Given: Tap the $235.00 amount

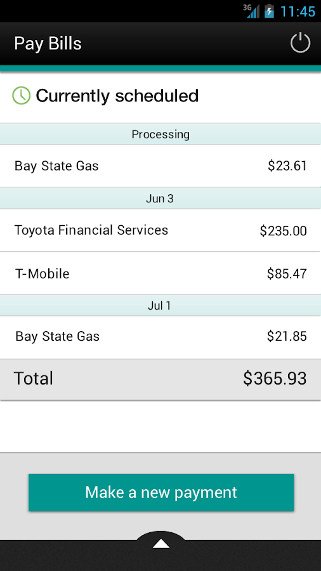Looking at the screenshot, I should click(x=283, y=231).
